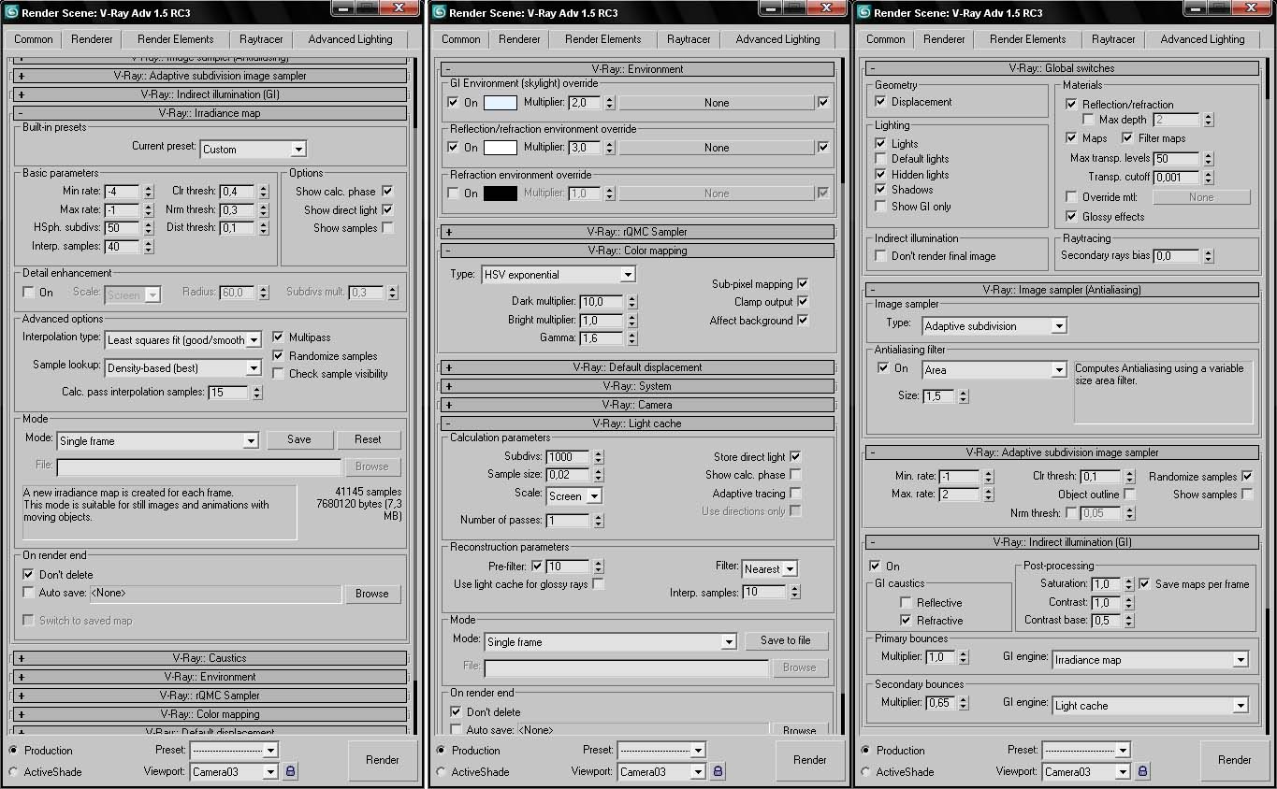Enable the Override mtl checkbox
Screen dimensions: 1277x789
(x=1071, y=197)
